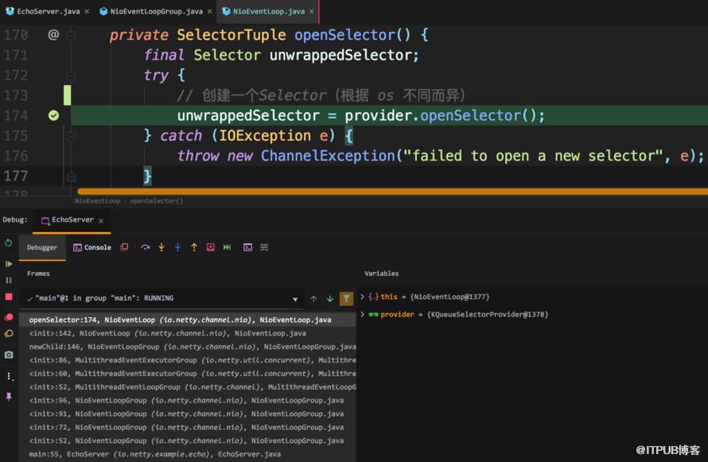Click the editor horizontal scrollbar
Screen dimensions: 708x462
point(392,192)
